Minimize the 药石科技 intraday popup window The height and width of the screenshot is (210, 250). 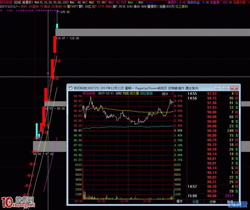[217, 88]
